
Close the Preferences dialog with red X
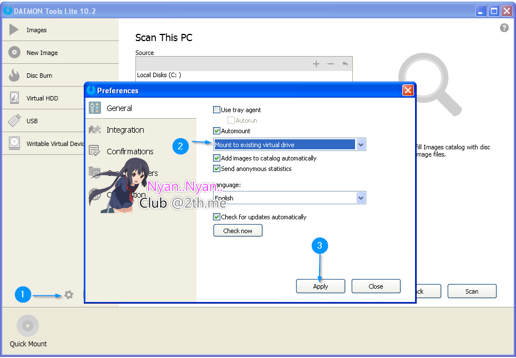tap(408, 90)
